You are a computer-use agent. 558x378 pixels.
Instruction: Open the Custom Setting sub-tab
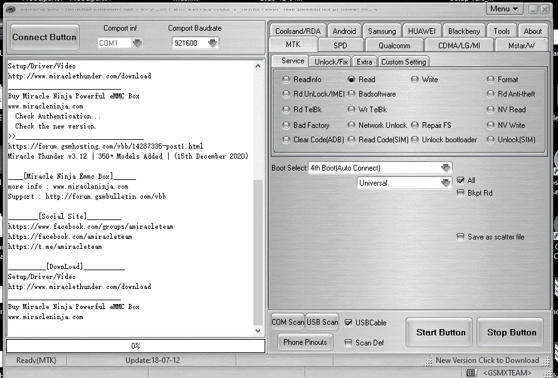click(x=404, y=61)
